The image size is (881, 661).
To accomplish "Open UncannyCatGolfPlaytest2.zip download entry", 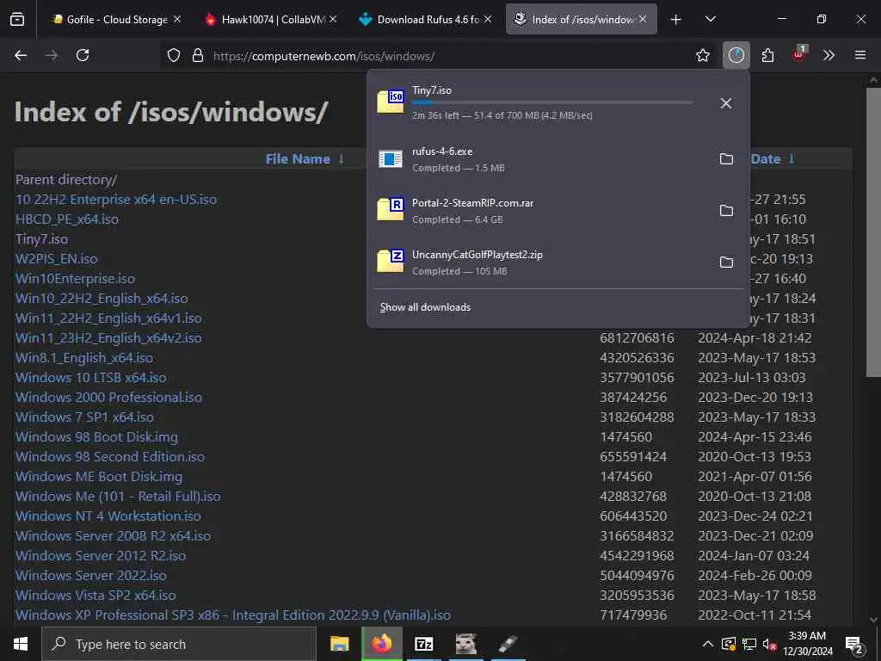I will click(x=539, y=263).
